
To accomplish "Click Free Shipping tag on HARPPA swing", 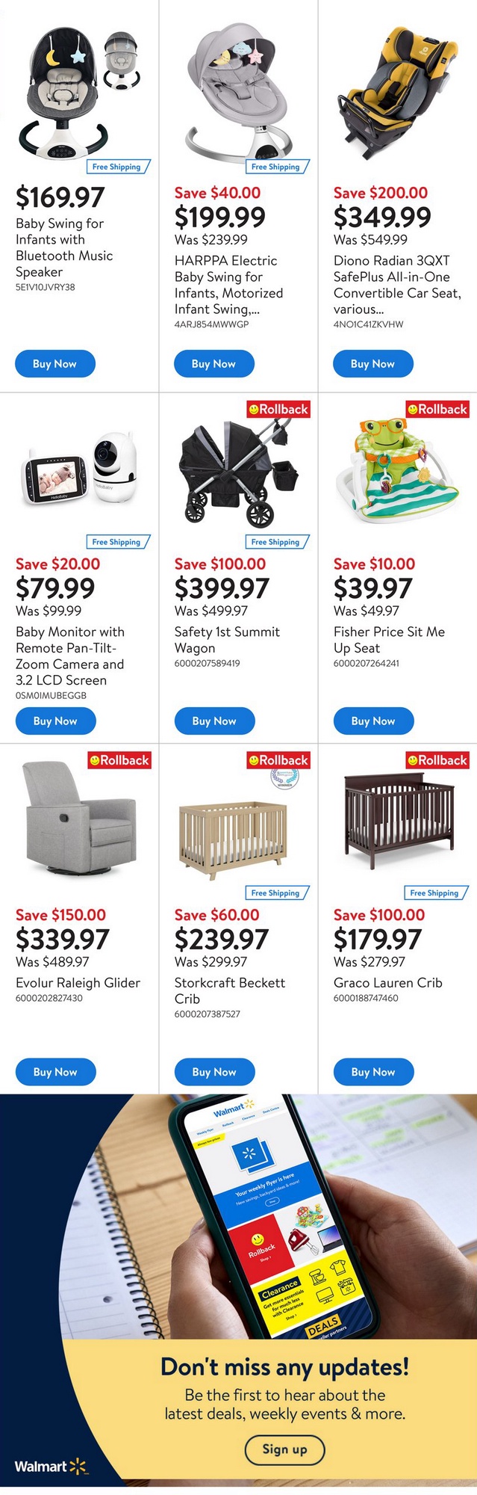I will 275,167.
